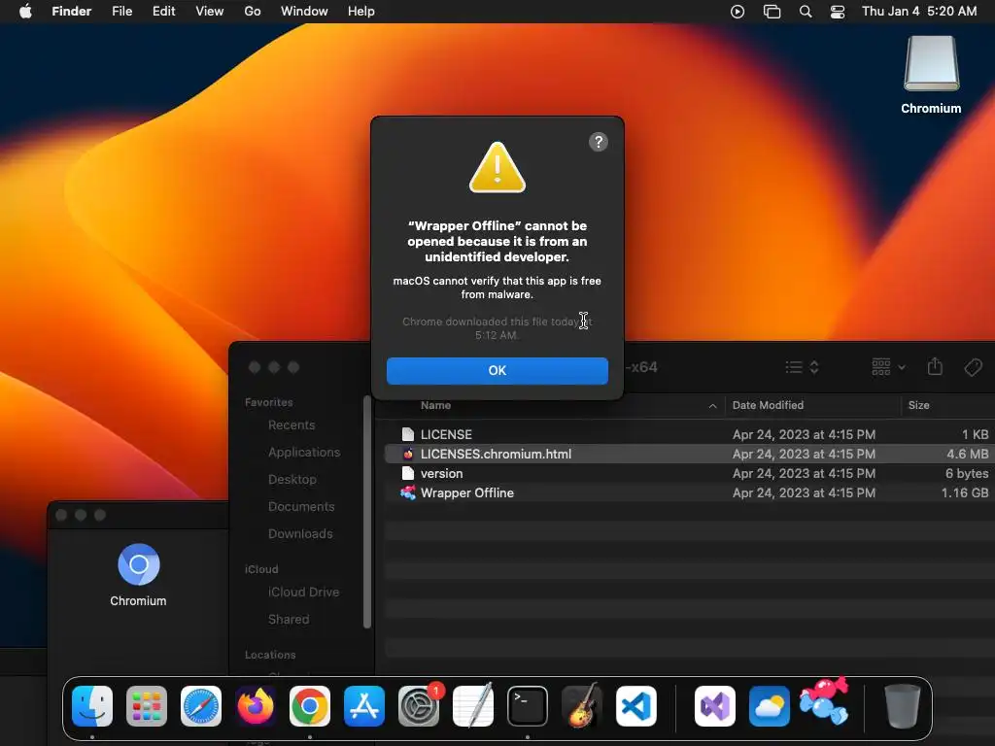Open the App Store from the Dock
The image size is (995, 746).
click(364, 706)
